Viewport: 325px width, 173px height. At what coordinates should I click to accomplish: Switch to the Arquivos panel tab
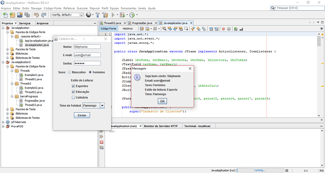tap(42, 23)
